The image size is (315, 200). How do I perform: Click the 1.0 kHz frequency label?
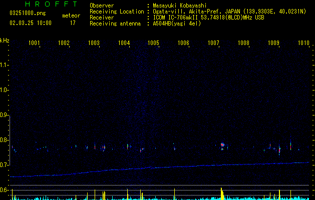(4, 90)
